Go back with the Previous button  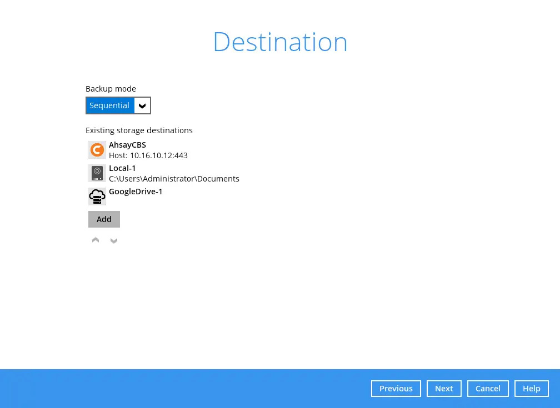[x=396, y=389]
